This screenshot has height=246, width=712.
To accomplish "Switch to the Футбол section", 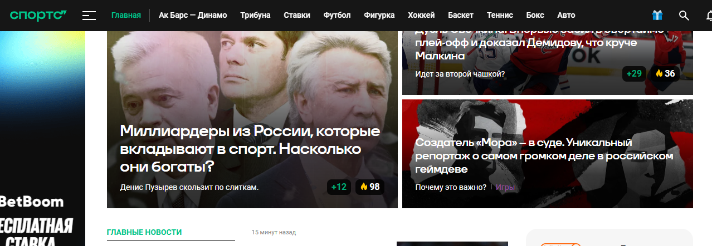I will pyautogui.click(x=337, y=15).
